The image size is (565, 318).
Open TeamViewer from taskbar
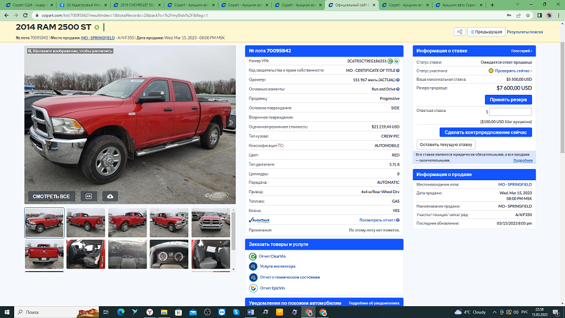(222, 312)
